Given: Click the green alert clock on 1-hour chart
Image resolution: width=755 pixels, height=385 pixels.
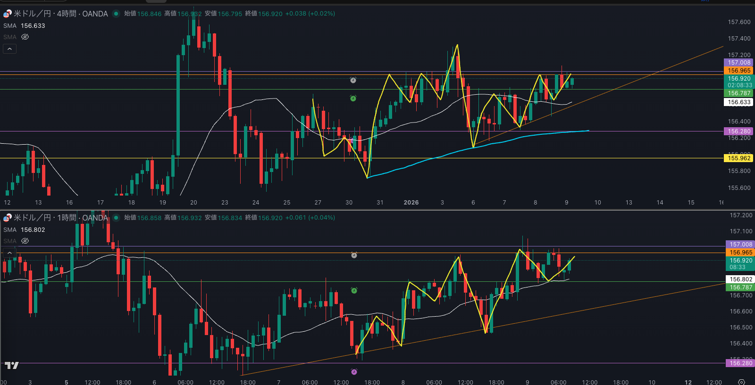Looking at the screenshot, I should (354, 291).
